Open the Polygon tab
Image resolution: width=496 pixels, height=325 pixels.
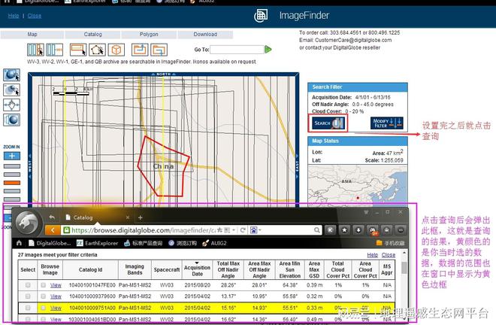[x=149, y=34]
